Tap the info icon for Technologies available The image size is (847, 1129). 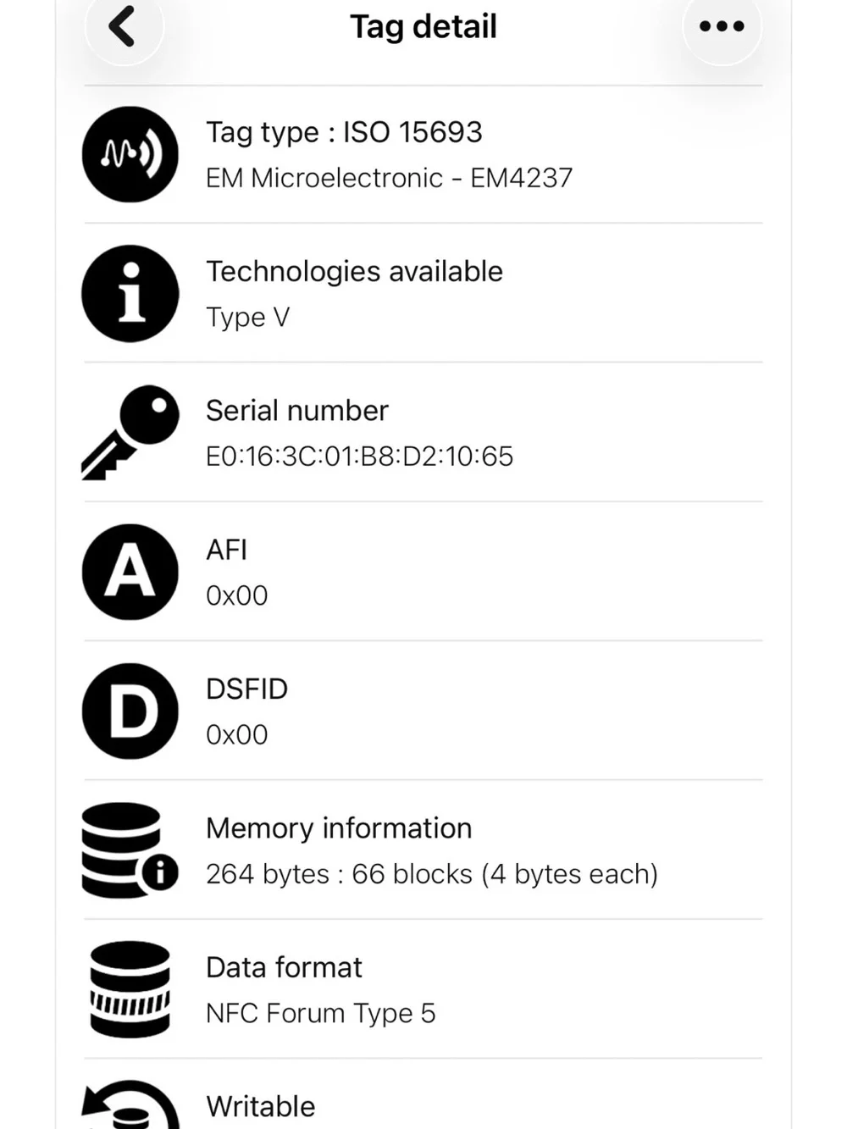click(x=130, y=294)
